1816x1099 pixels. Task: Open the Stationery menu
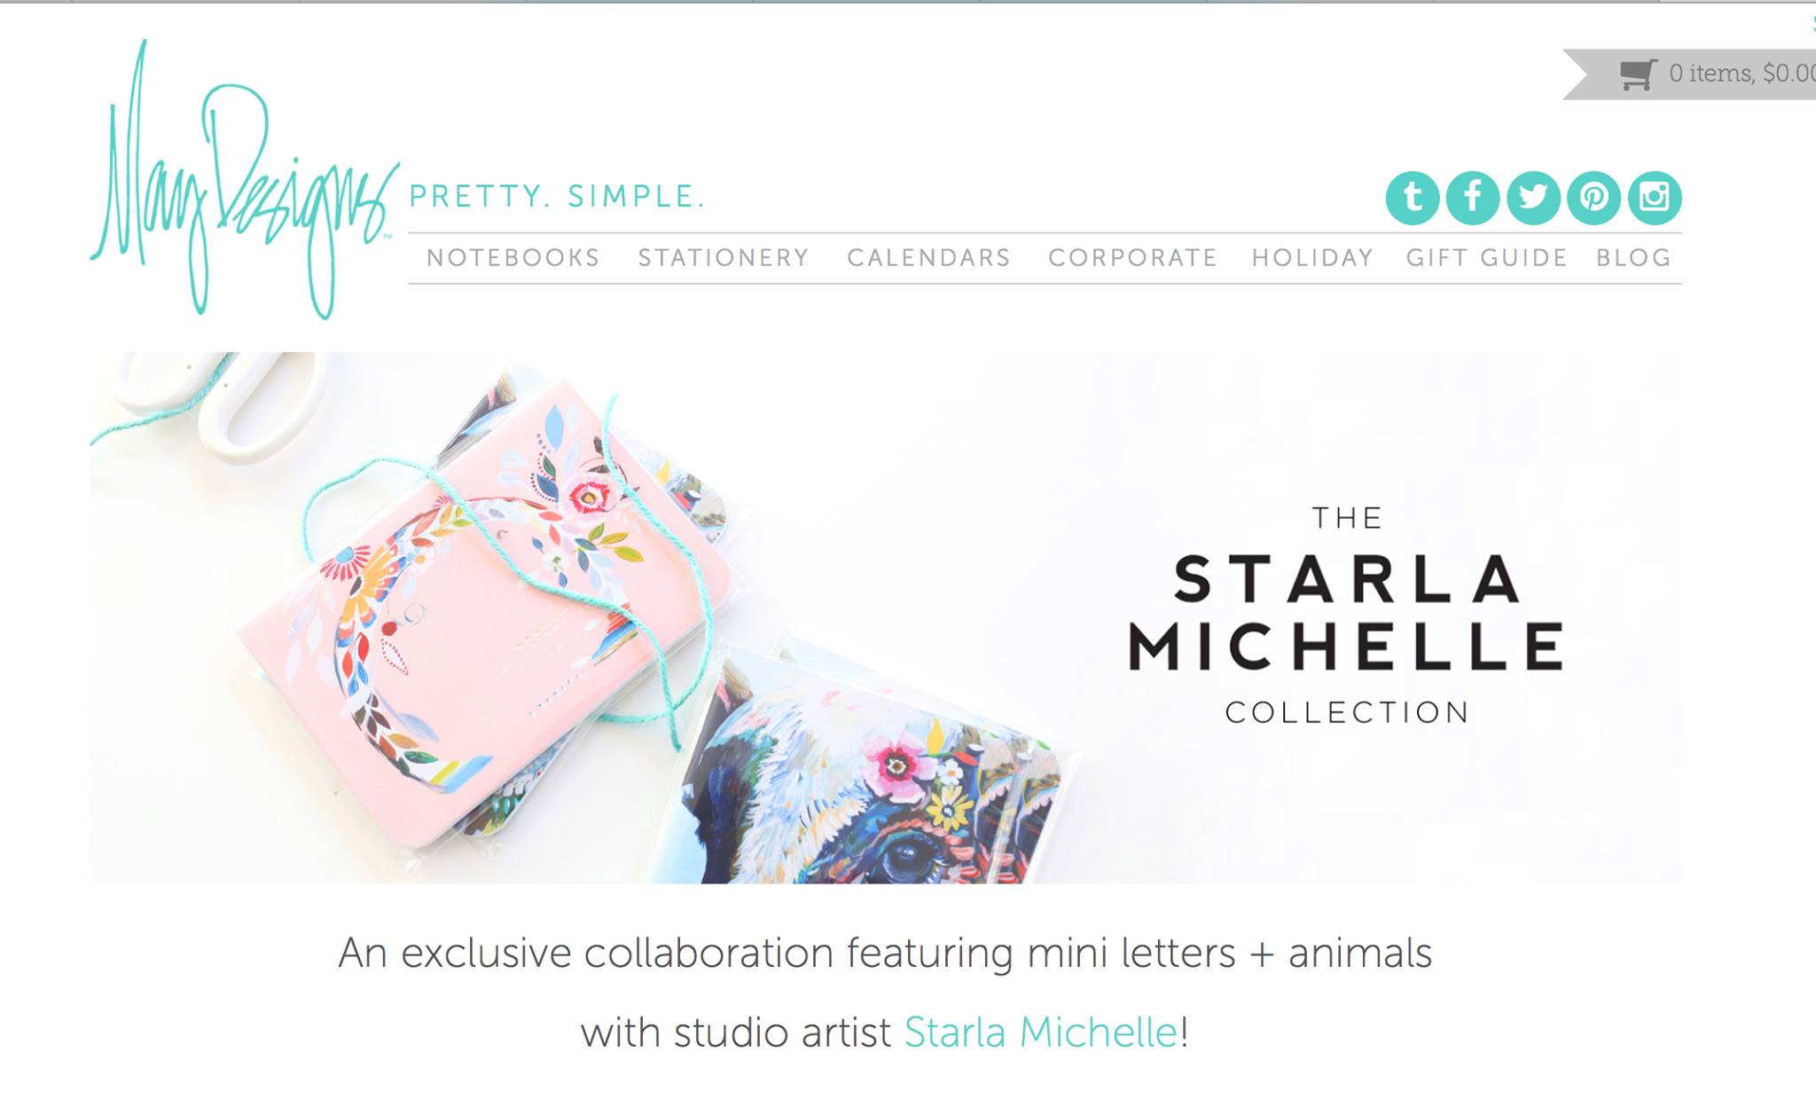(x=724, y=258)
